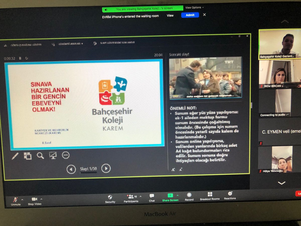Unmute the microphone in Zoom toolbar
This screenshot has width=301, height=226.
tap(16, 201)
